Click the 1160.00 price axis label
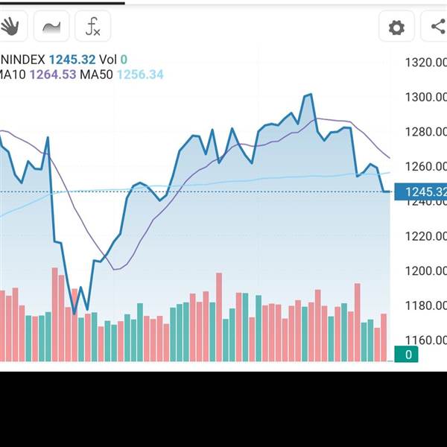The width and height of the screenshot is (447, 447). 426,340
